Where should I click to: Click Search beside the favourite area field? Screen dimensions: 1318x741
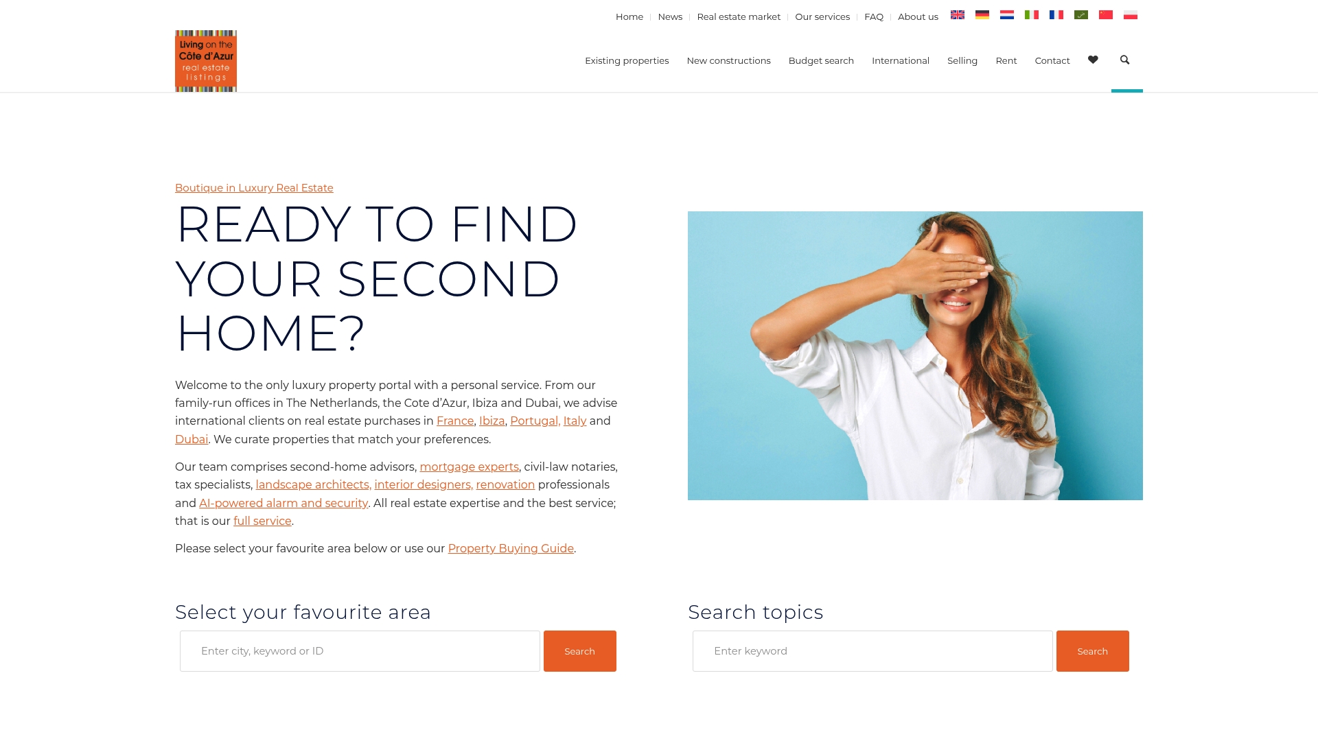579,651
